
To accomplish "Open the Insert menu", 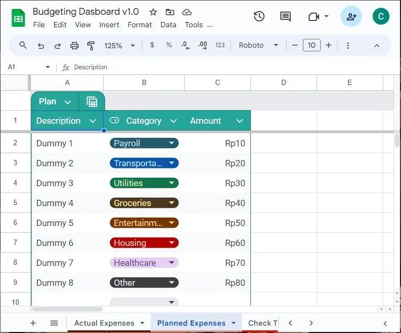I will pos(109,25).
